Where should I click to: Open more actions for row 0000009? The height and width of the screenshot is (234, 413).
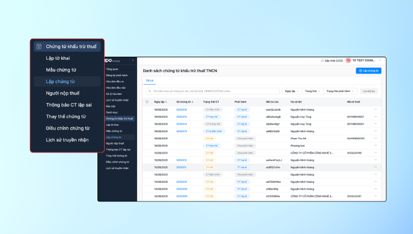coord(376,189)
